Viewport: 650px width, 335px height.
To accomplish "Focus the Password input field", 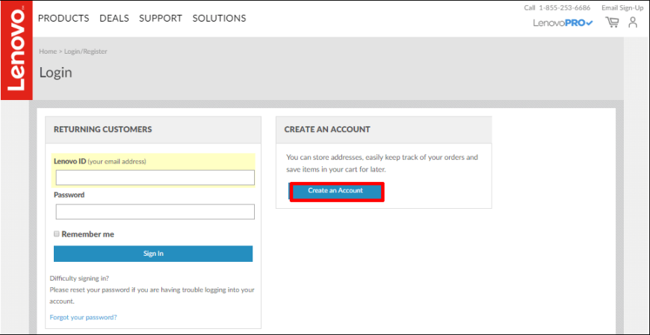I will pos(155,212).
